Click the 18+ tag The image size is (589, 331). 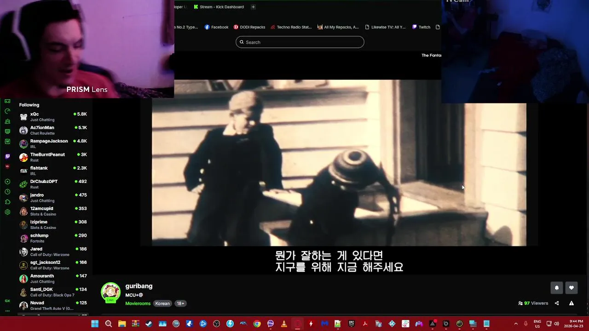pyautogui.click(x=180, y=303)
